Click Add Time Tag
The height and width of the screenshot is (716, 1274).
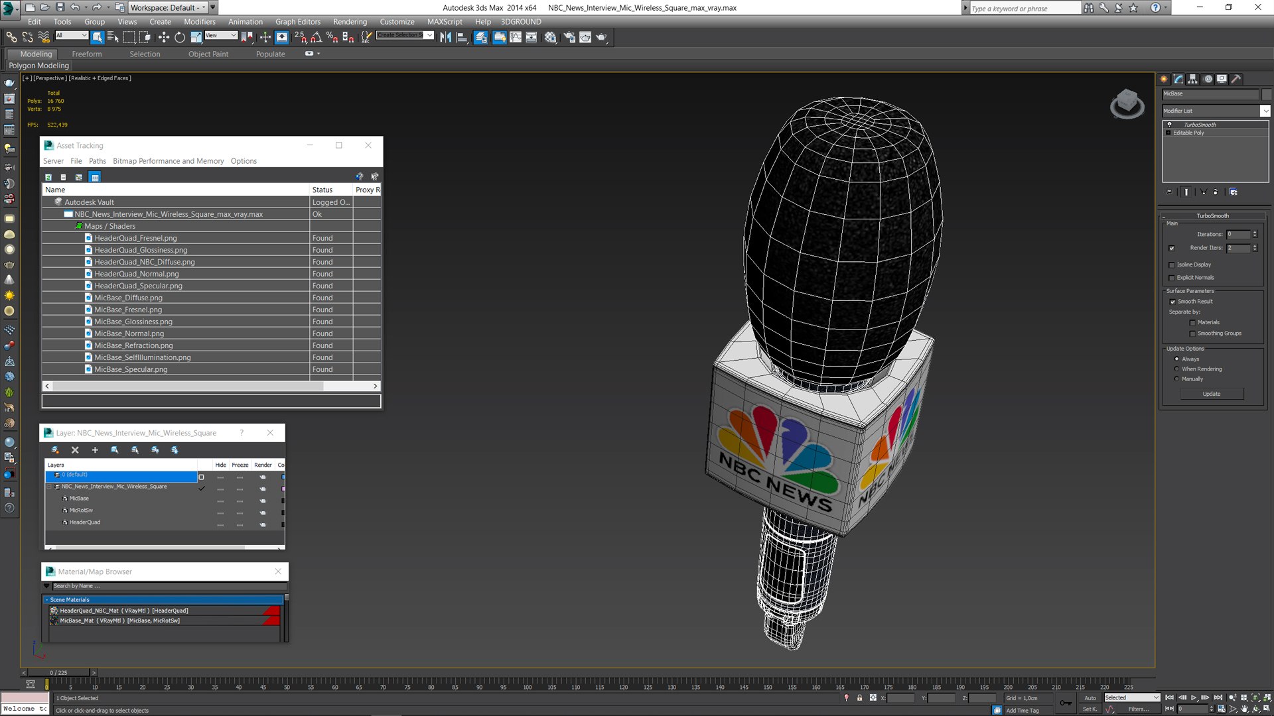[1023, 710]
